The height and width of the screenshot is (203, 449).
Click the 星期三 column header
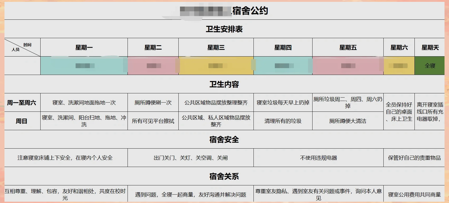[x=216, y=47]
